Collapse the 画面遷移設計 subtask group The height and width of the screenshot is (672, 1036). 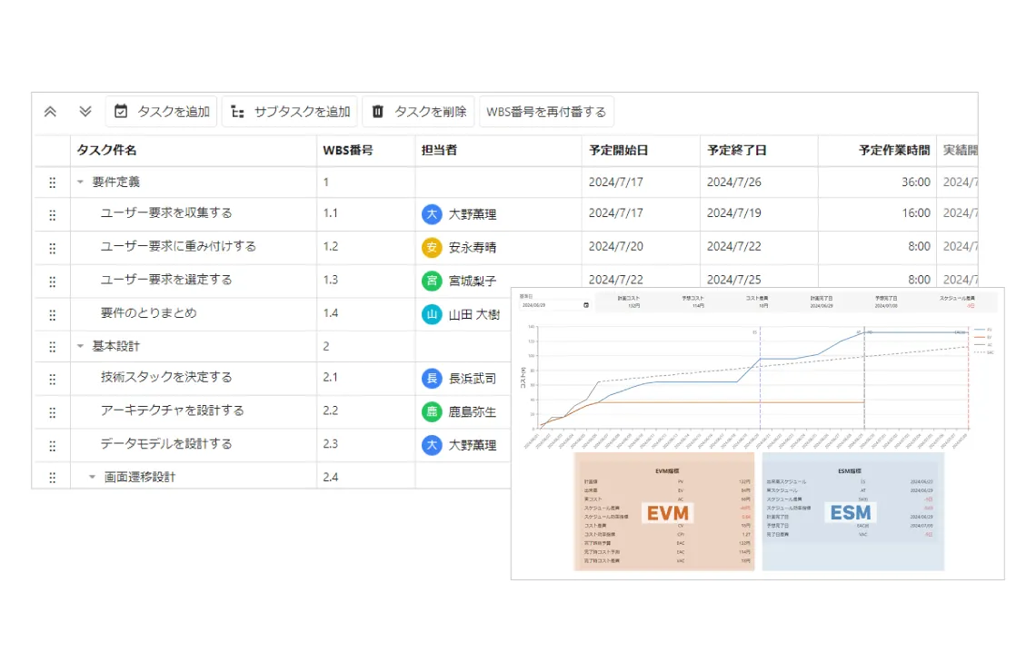tap(92, 477)
